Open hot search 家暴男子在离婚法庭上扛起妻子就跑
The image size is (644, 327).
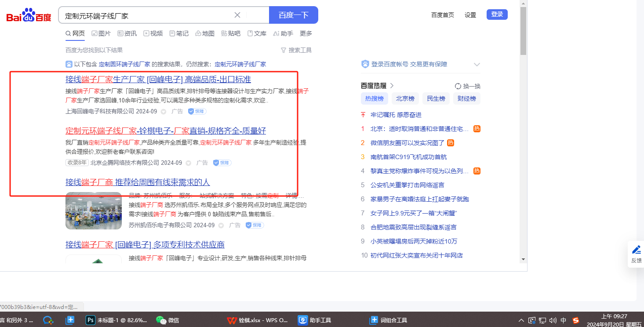[420, 199]
